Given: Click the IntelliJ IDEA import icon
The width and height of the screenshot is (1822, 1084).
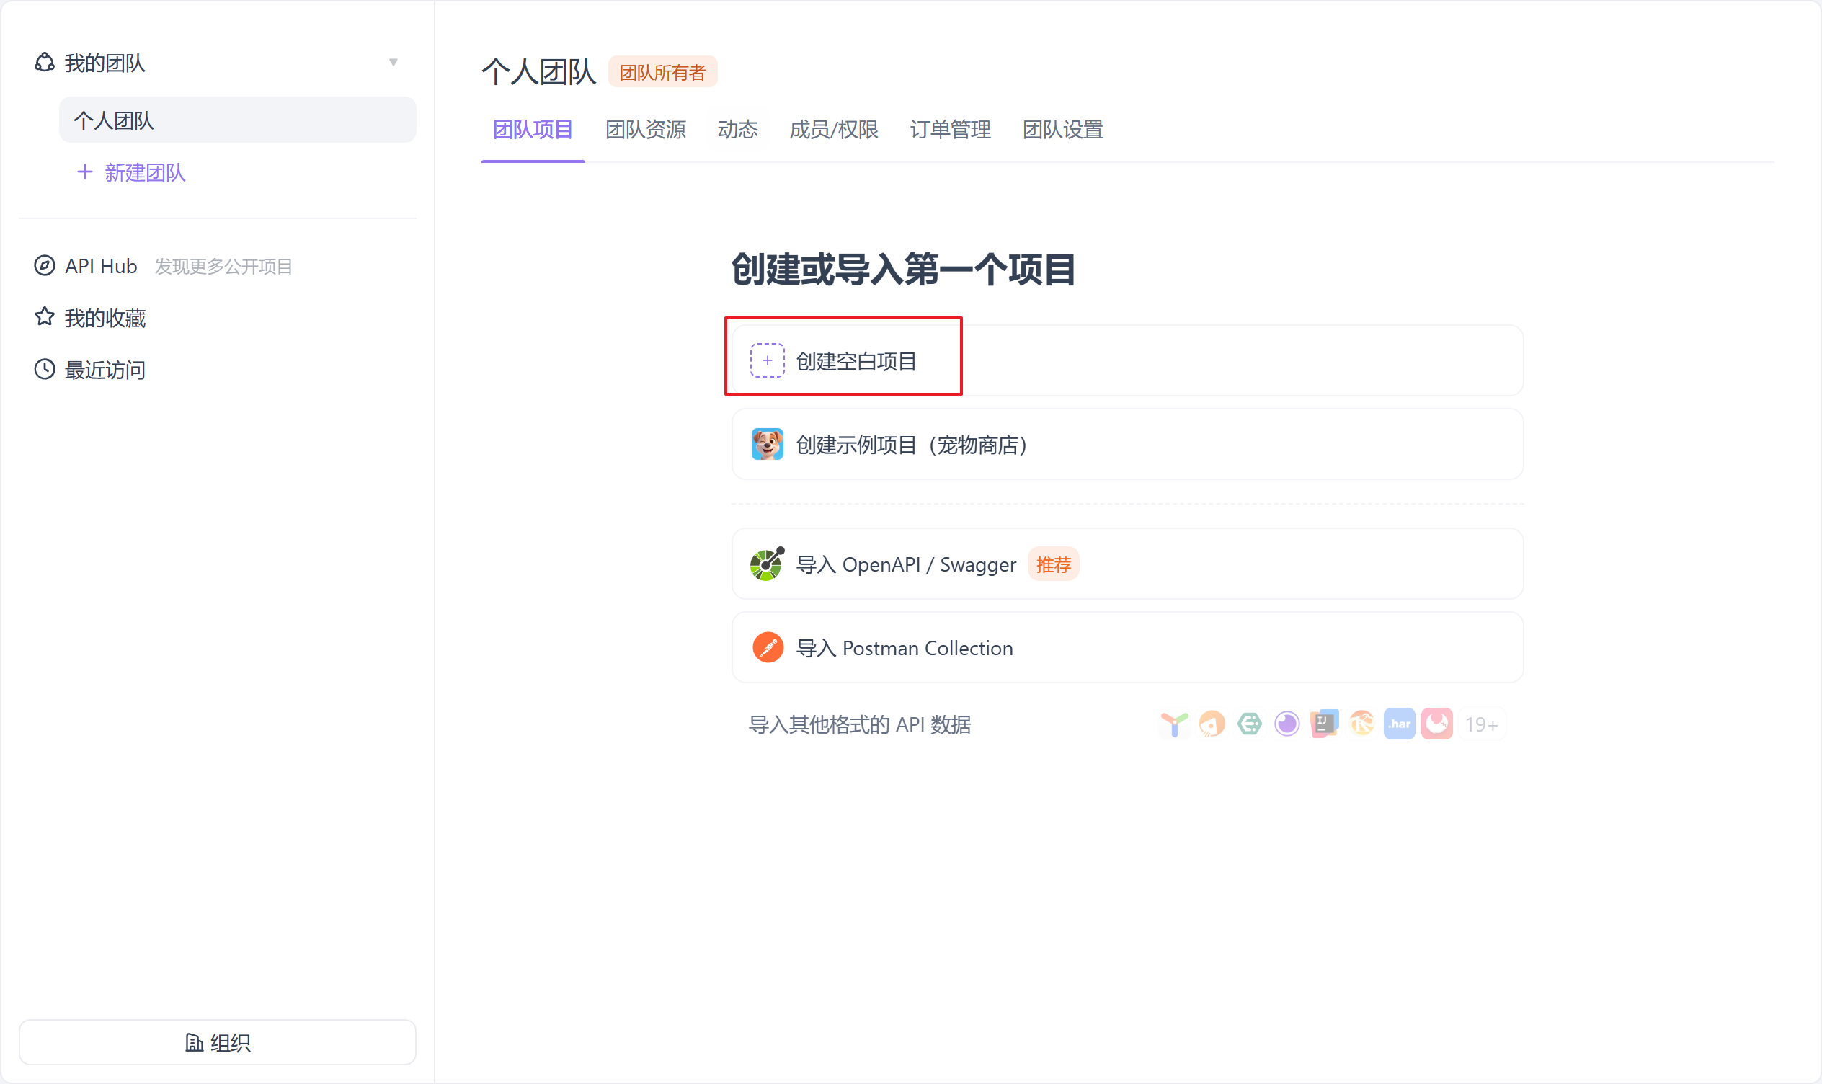Looking at the screenshot, I should tap(1324, 724).
